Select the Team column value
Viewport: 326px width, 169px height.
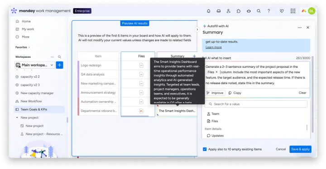[213, 114]
